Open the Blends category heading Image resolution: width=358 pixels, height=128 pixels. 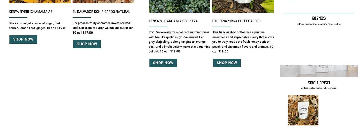click(x=319, y=18)
